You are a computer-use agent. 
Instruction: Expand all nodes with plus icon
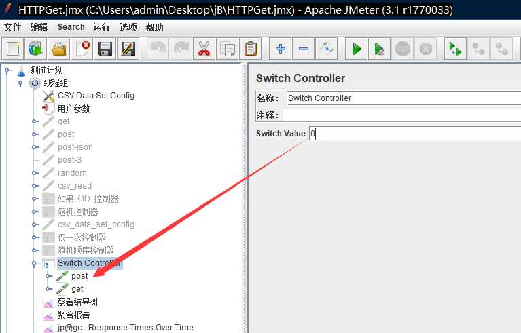click(x=280, y=49)
